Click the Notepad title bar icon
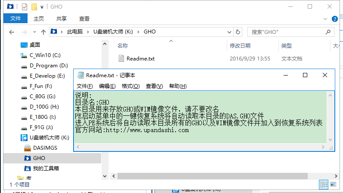 pyautogui.click(x=80, y=75)
